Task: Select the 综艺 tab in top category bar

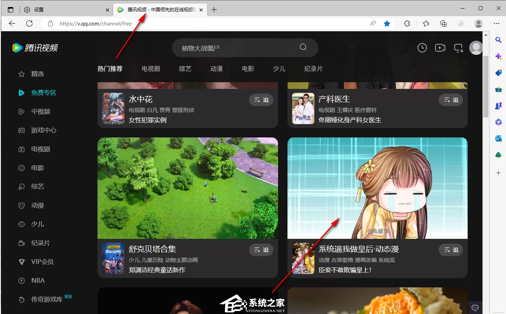Action: [185, 69]
